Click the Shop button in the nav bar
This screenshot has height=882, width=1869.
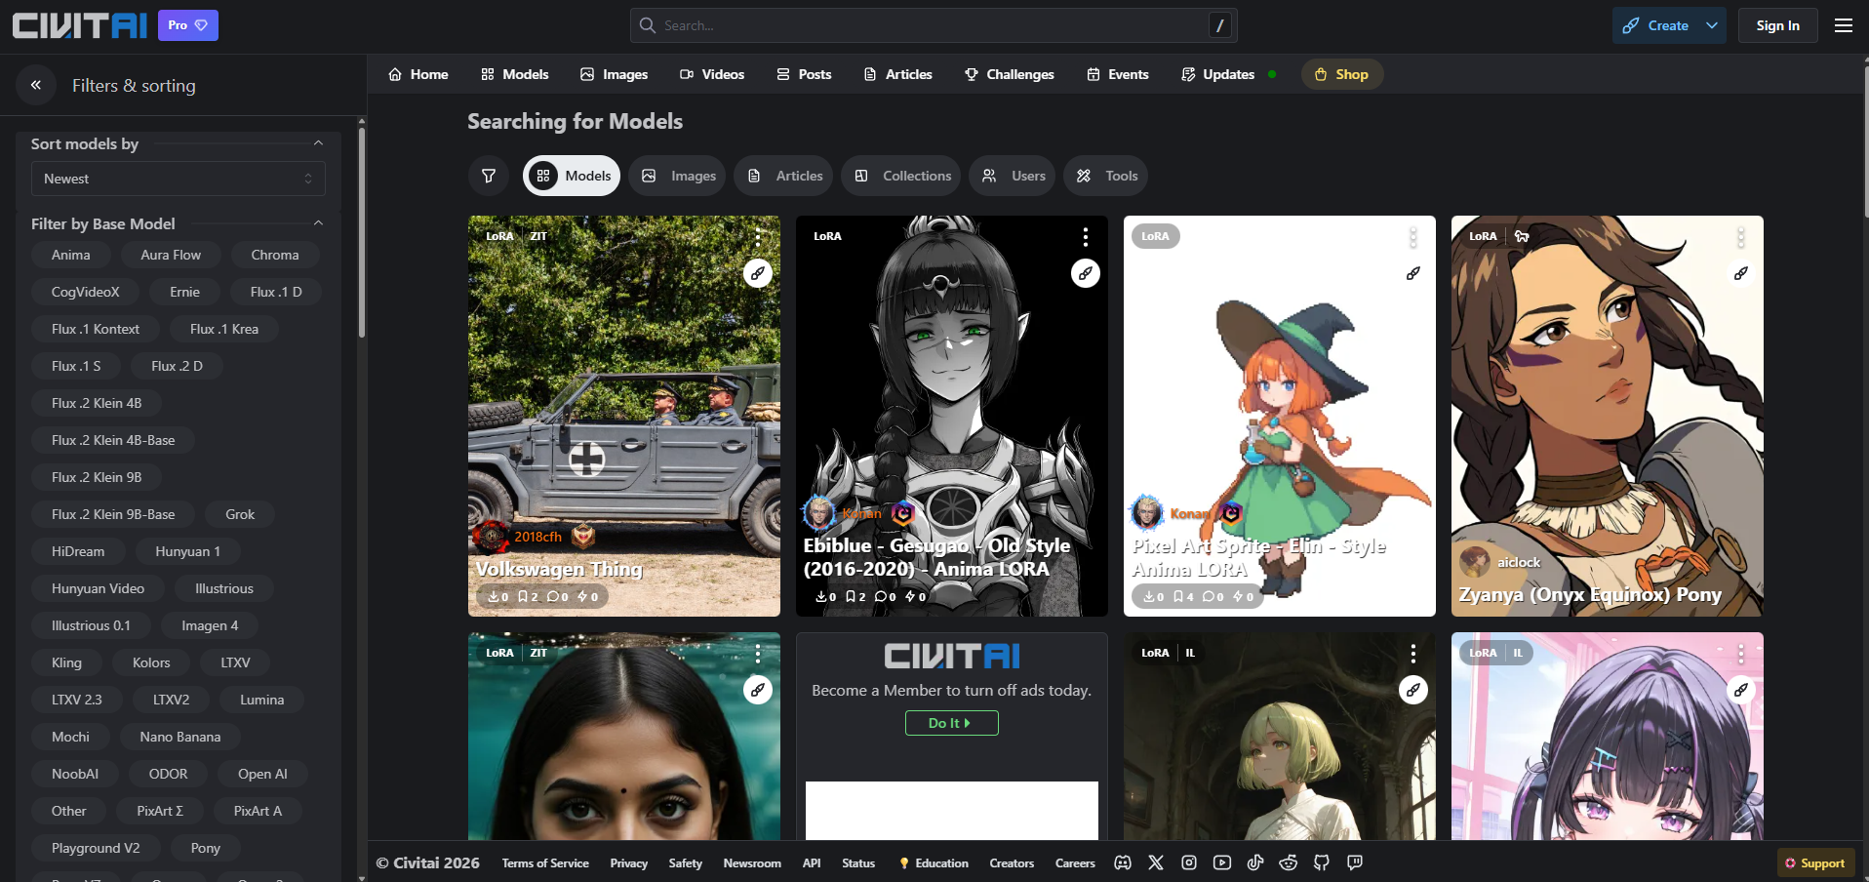[x=1342, y=74]
